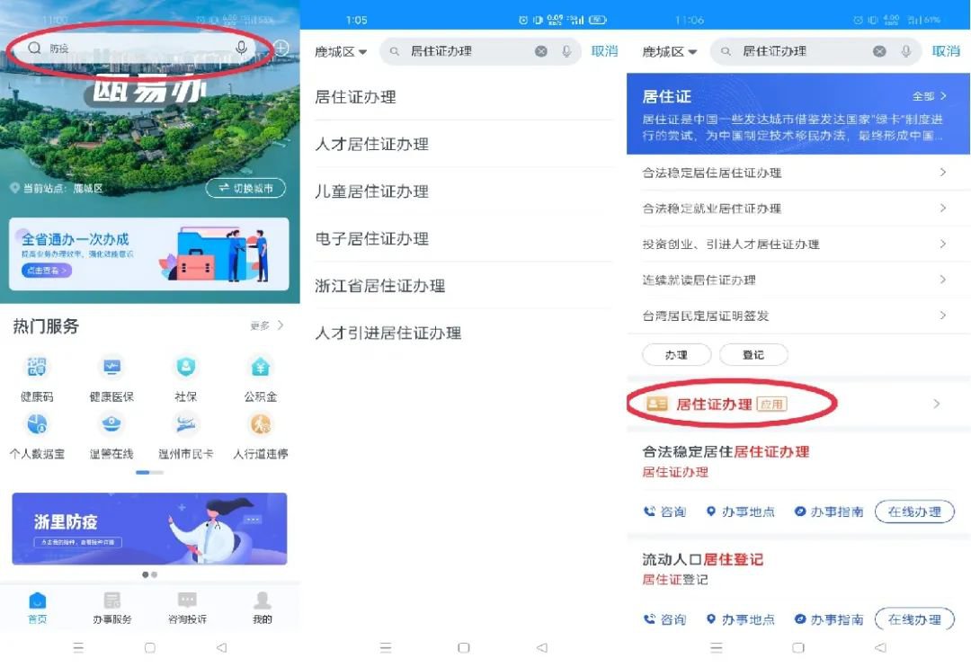This screenshot has width=971, height=667.
Task: Expand 更多 next to 热门服务
Action: click(267, 325)
